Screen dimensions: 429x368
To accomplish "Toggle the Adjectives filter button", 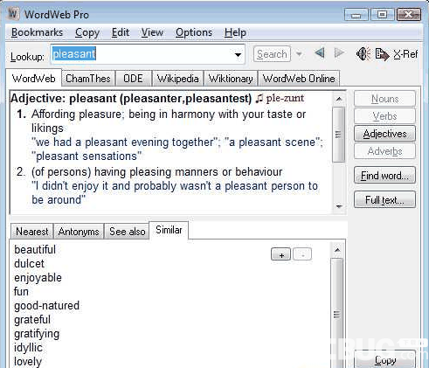I will pos(384,134).
